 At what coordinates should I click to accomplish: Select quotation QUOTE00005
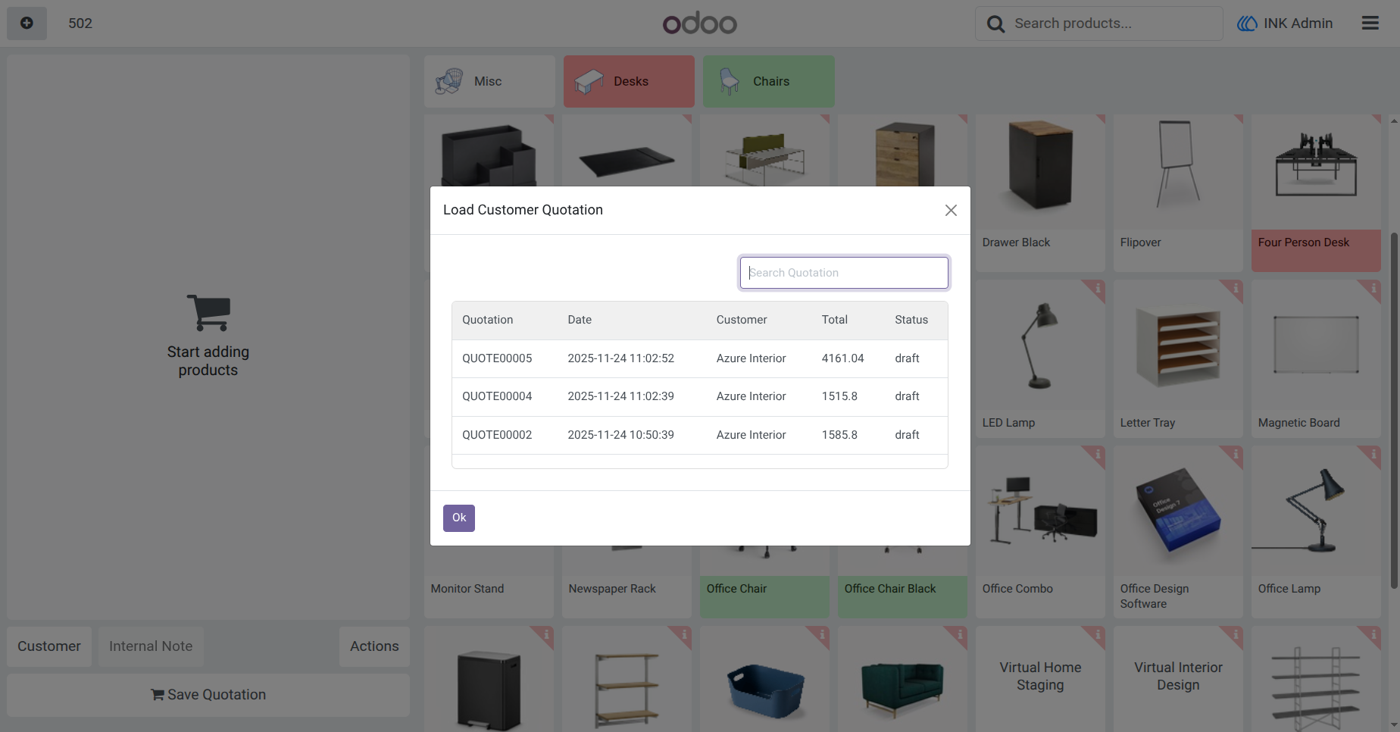(700, 358)
